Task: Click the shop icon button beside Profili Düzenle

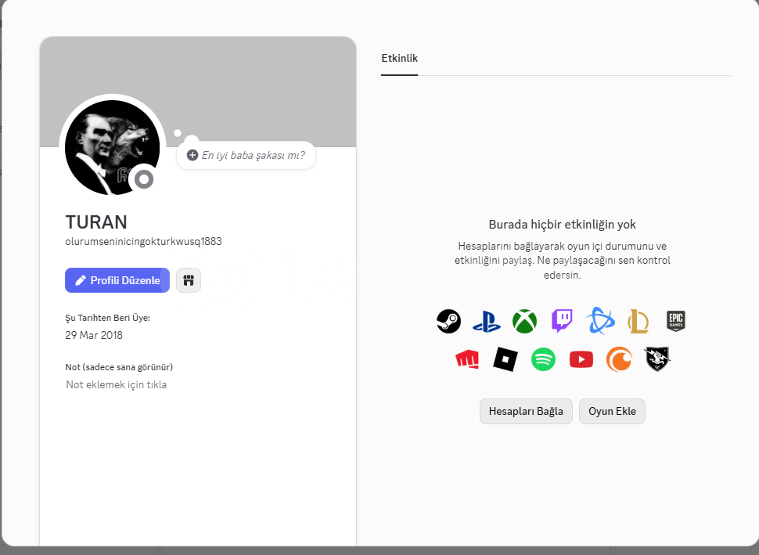Action: coord(189,280)
